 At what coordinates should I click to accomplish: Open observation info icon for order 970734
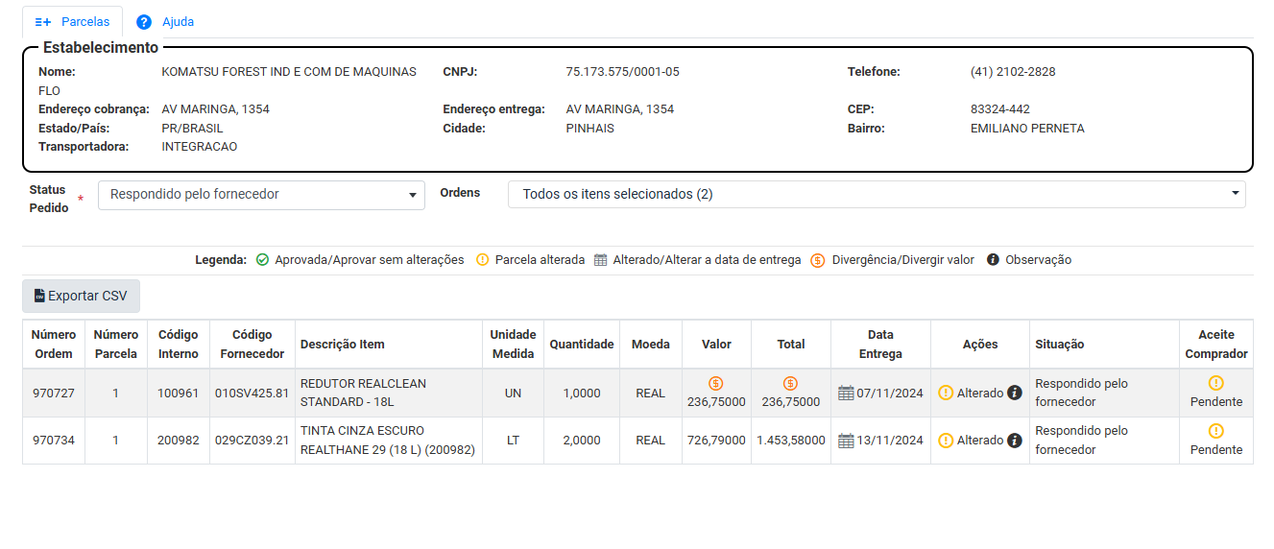(1015, 441)
